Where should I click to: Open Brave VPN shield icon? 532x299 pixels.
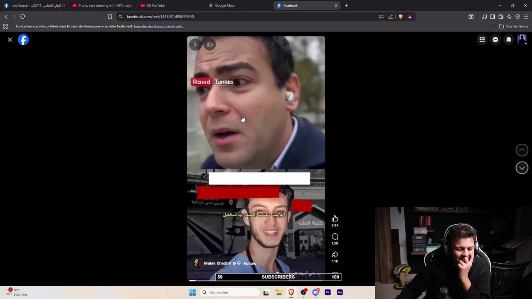click(517, 17)
